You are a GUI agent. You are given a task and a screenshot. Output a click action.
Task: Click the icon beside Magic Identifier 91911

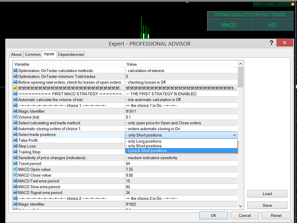[15, 111]
